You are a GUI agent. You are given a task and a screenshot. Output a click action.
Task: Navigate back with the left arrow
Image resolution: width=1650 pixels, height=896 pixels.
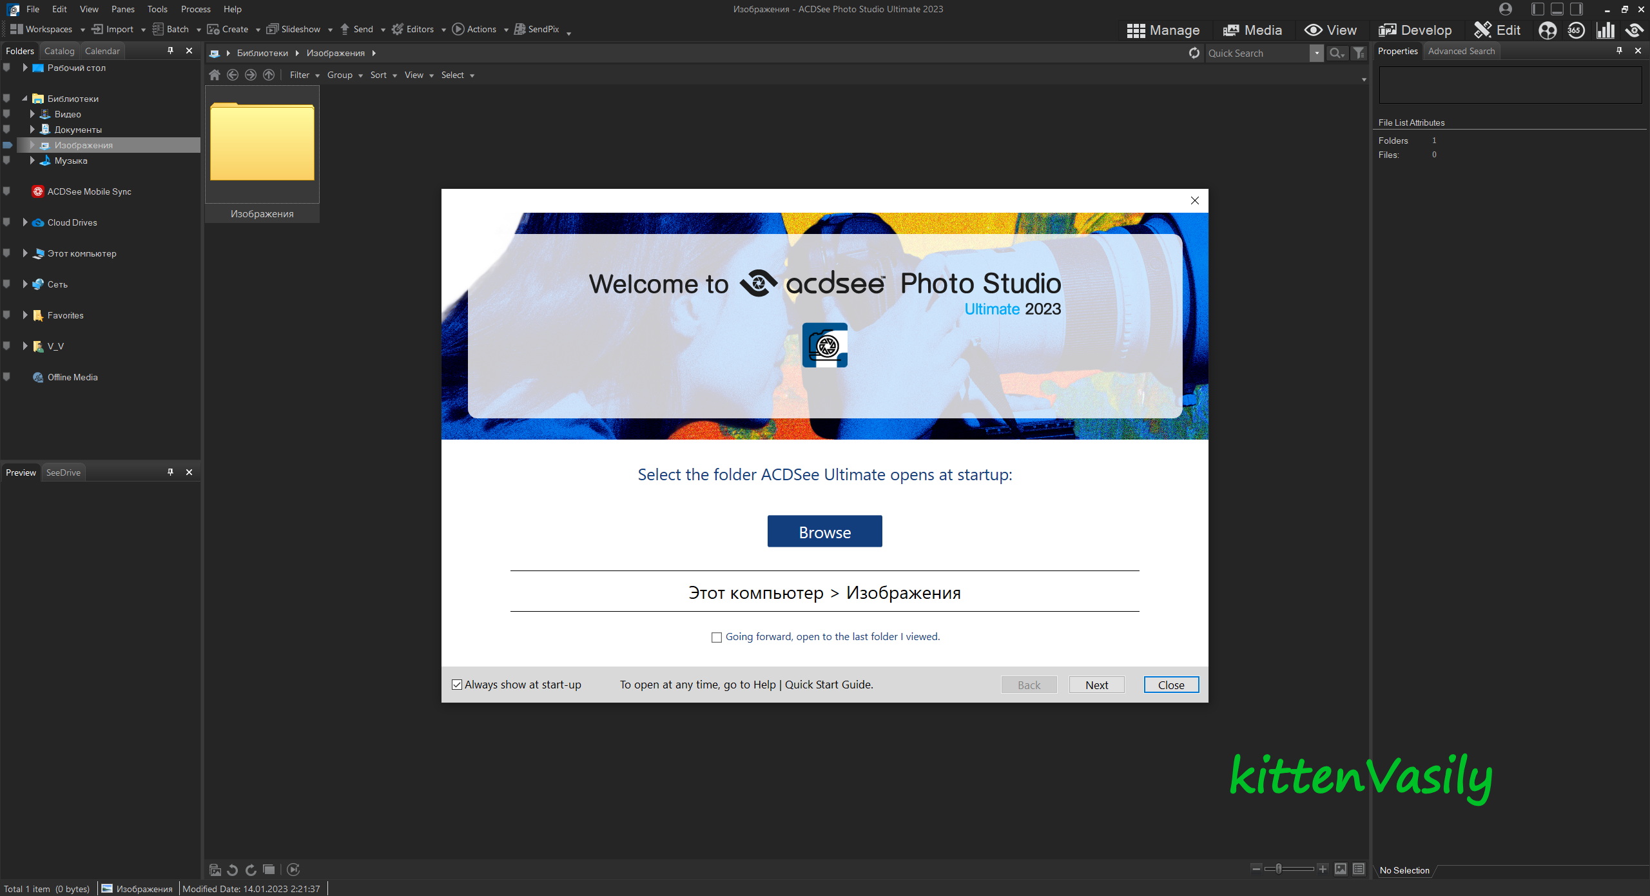coord(233,75)
